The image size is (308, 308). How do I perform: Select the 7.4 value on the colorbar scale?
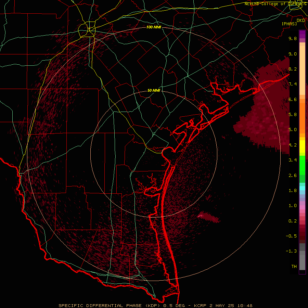293,84
